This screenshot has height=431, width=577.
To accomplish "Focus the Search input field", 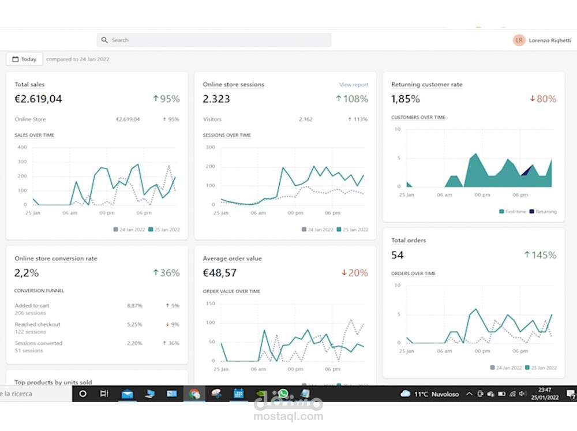I will click(x=214, y=40).
